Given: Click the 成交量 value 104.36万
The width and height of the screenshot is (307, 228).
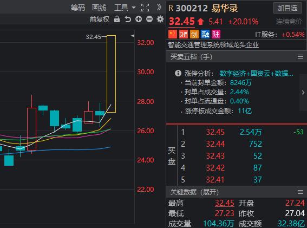Looking at the screenshot, I should pos(219,224).
